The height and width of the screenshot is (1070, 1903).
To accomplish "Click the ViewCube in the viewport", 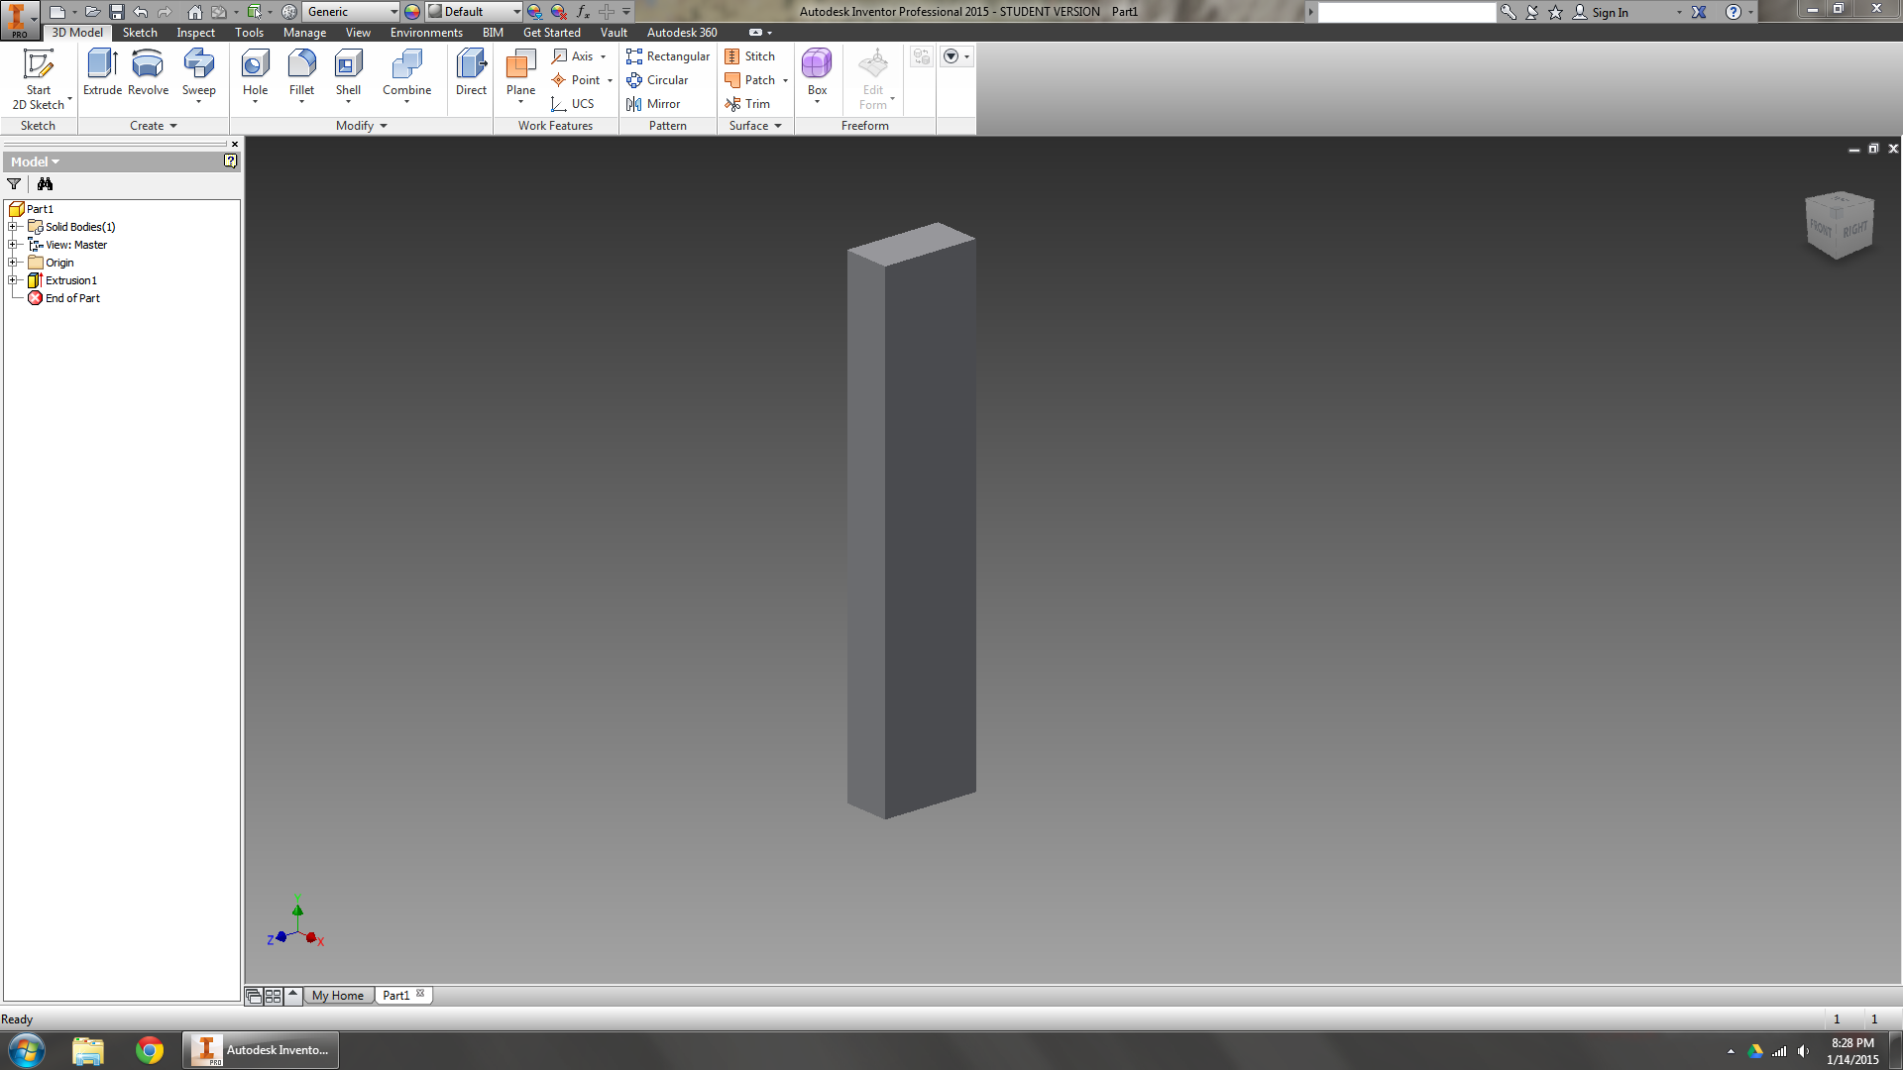I will point(1840,226).
